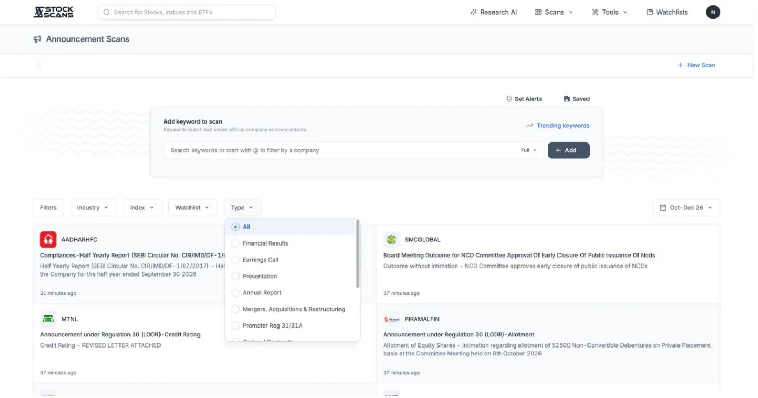758x398 pixels.
Task: Click the MTNL company logo
Action: click(48, 319)
